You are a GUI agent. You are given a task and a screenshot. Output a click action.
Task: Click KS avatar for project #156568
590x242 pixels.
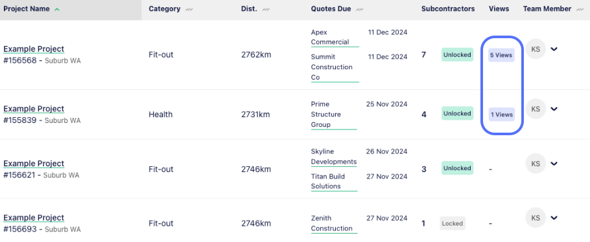tap(536, 49)
